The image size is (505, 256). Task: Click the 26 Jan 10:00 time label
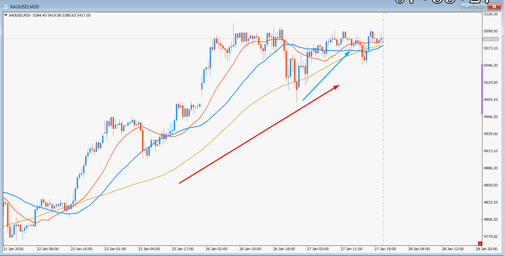[250, 249]
